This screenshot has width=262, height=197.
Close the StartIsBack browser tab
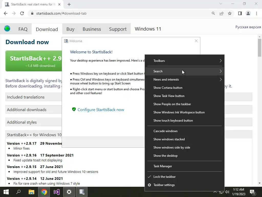click(x=59, y=4)
